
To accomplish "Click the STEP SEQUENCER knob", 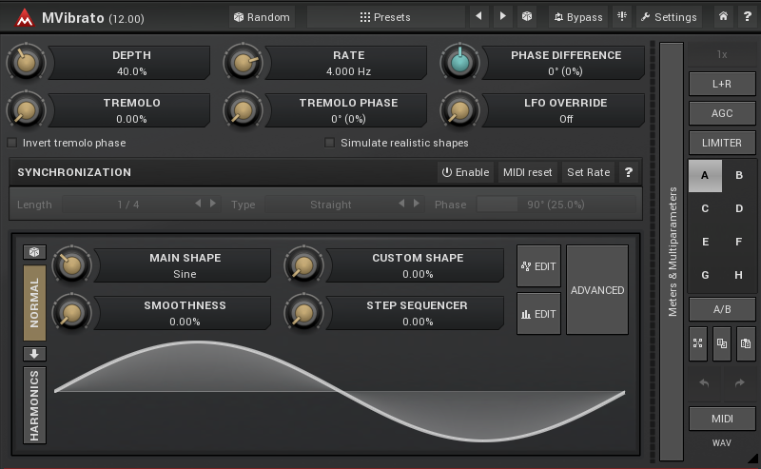I will [304, 313].
